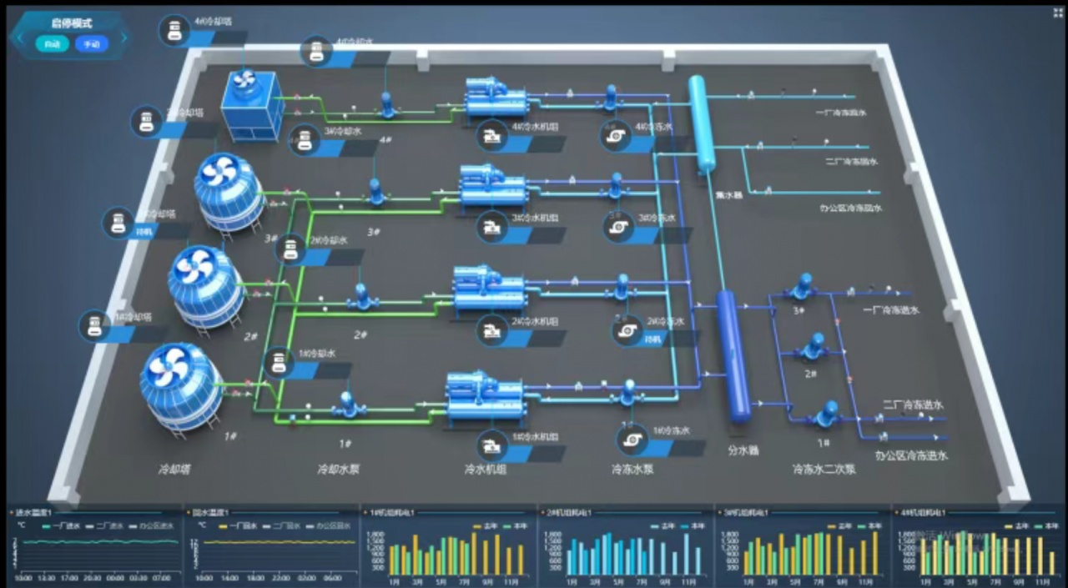Screen dimensions: 1068x588
Task: Open the 4#冷却塔 status icon
Action: coord(174,31)
